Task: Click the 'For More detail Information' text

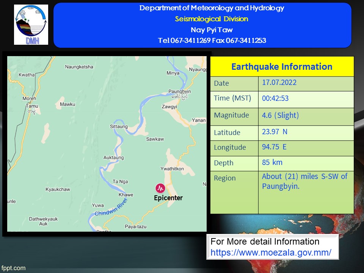Action: [265, 242]
